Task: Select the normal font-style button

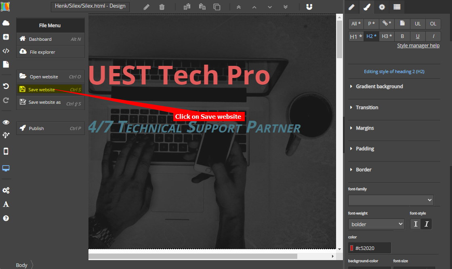Action: coord(415,224)
